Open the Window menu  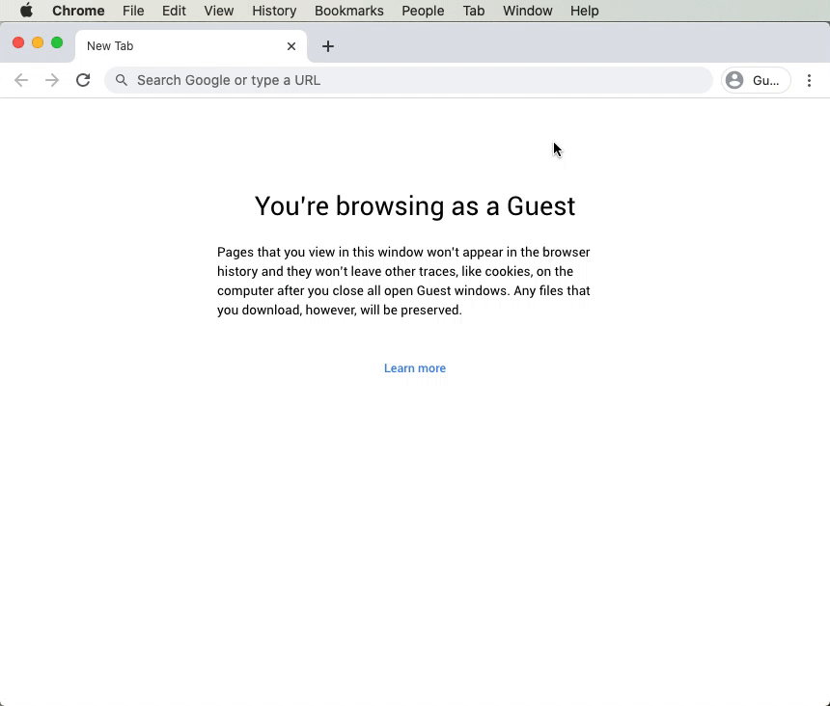pos(527,11)
